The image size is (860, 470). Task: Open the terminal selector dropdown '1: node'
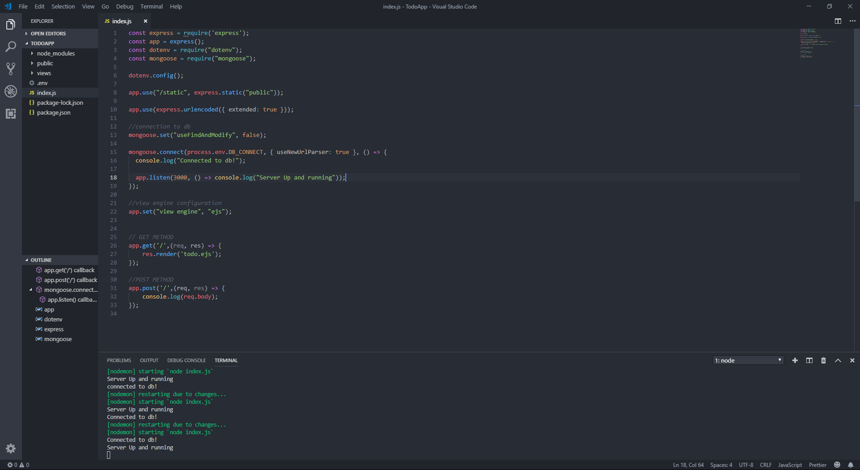pyautogui.click(x=748, y=360)
